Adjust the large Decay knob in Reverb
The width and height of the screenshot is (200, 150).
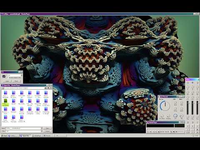(165, 106)
